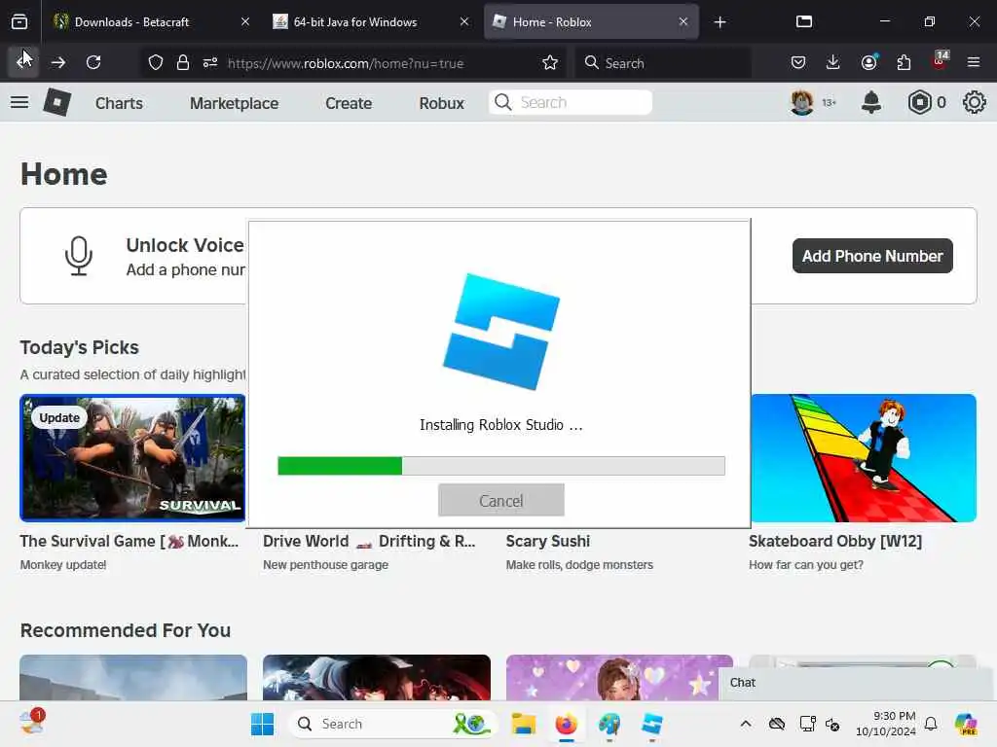Go to Roblox logo home
Viewport: 997px width, 747px height.
(x=57, y=102)
